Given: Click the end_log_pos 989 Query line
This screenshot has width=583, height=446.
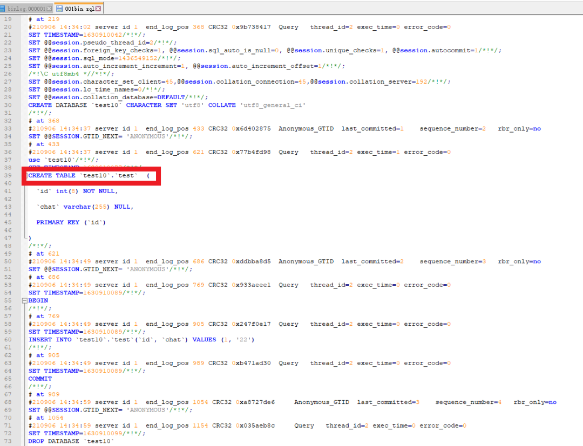Looking at the screenshot, I should (x=240, y=363).
